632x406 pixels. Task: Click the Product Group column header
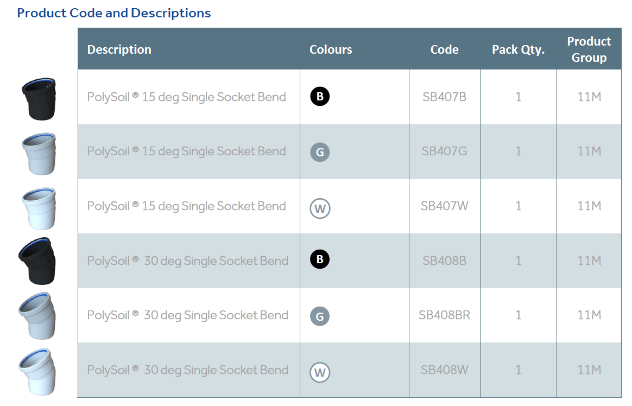589,49
